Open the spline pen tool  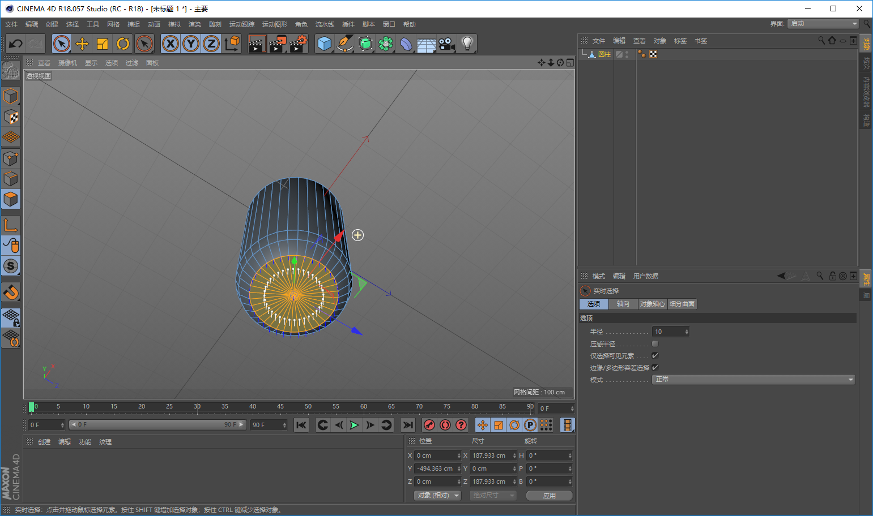[345, 44]
